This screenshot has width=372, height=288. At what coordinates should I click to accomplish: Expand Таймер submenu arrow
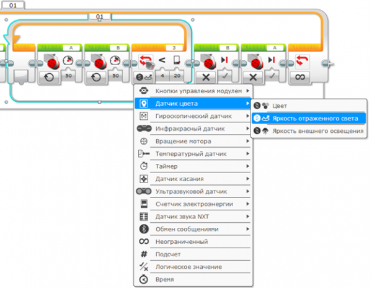tap(247, 166)
